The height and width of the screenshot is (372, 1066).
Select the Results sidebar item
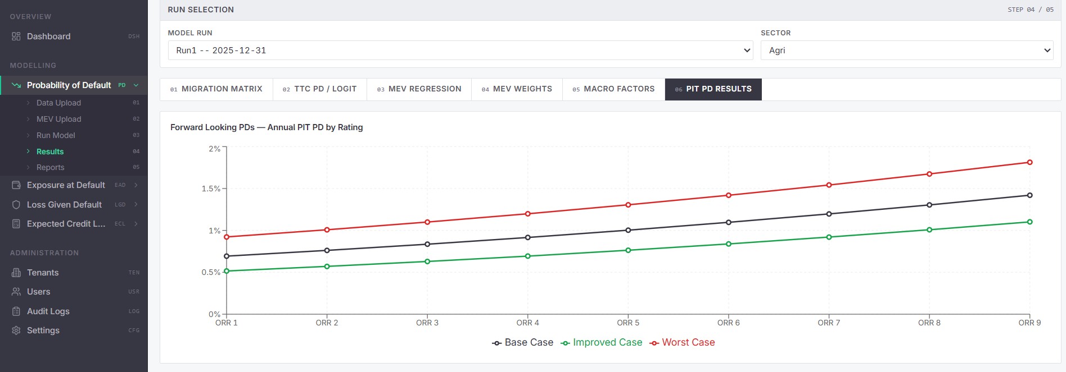coord(74,151)
